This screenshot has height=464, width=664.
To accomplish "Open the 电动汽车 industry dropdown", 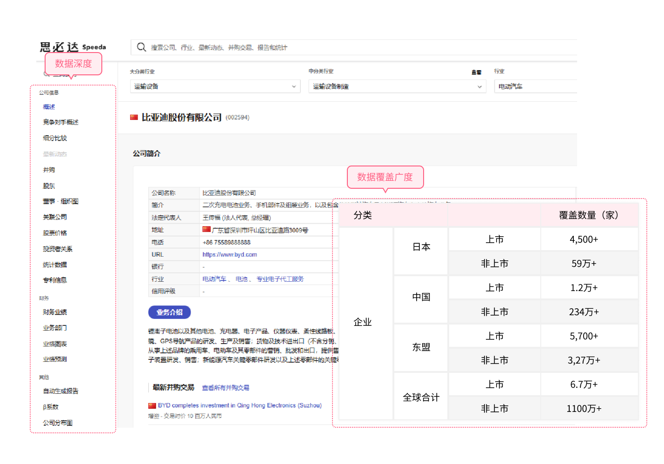I will click(x=536, y=86).
